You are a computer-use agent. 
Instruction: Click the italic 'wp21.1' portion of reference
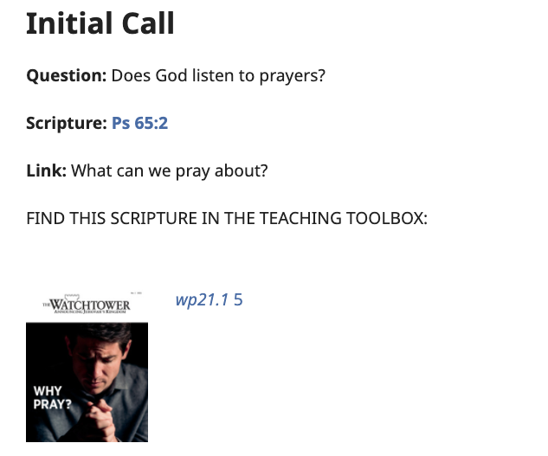pos(202,299)
